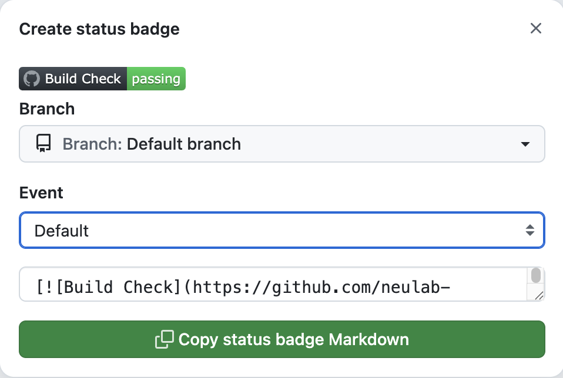This screenshot has height=378, width=563.
Task: Click the "Event" field label
Action: coord(41,193)
